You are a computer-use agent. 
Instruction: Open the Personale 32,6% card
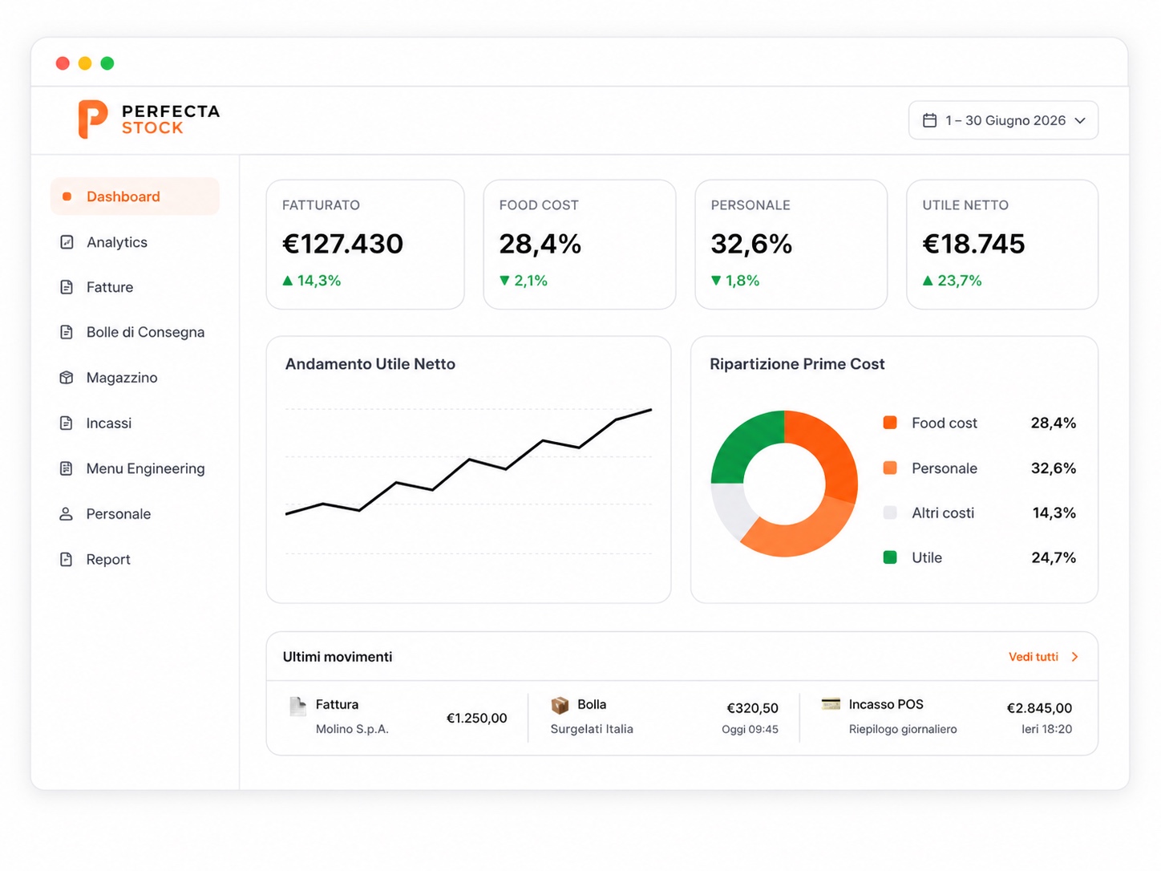791,245
